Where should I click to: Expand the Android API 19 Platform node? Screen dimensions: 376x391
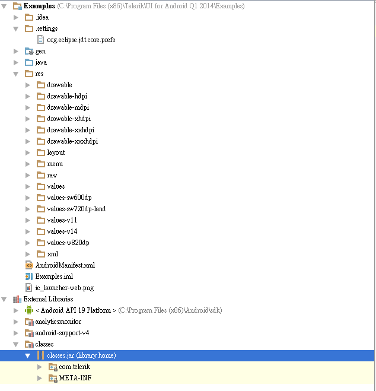pyautogui.click(x=16, y=310)
